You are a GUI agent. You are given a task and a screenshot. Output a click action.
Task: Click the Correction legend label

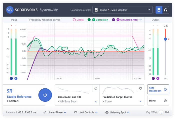[102, 20]
